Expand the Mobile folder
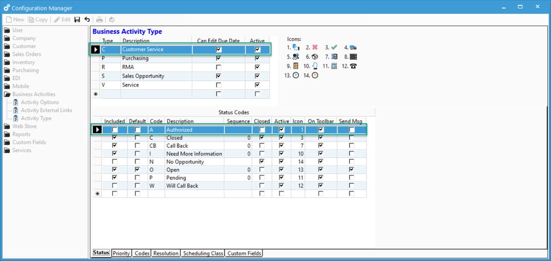The image size is (551, 261). (x=7, y=86)
